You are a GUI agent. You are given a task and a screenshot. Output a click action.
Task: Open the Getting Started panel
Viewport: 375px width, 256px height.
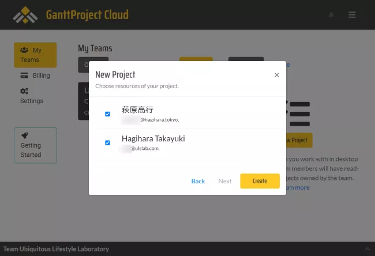pos(35,145)
